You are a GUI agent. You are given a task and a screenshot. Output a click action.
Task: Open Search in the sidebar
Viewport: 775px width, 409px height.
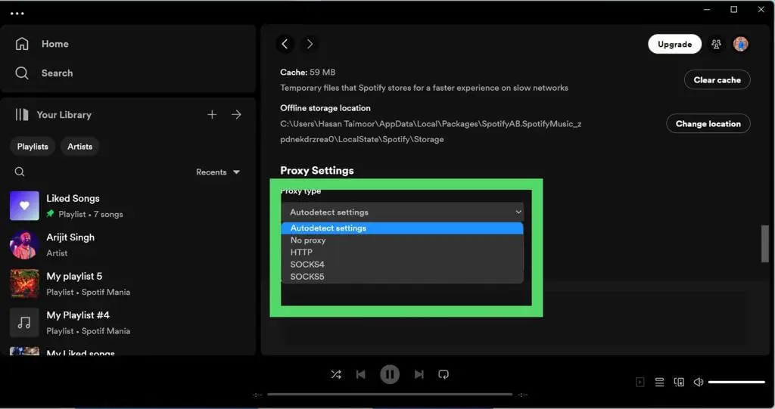pyautogui.click(x=44, y=73)
